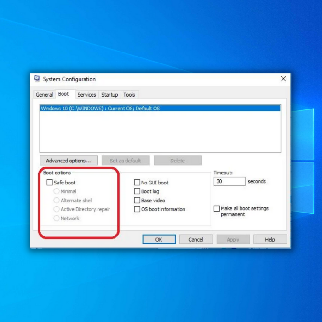
Task: Click the Timeout seconds input field
Action: pyautogui.click(x=230, y=181)
